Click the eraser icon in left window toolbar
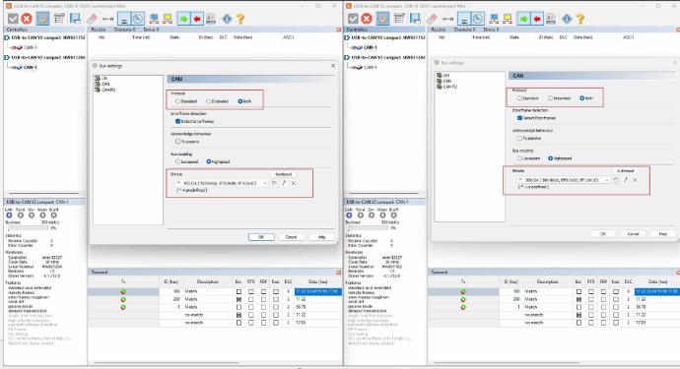 click(92, 19)
